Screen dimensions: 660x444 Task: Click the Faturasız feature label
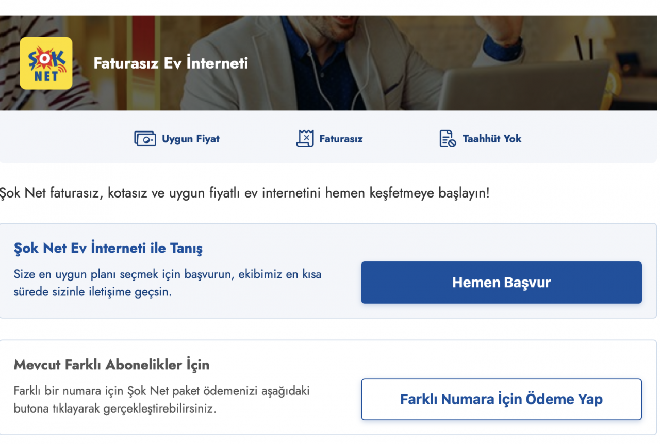341,139
